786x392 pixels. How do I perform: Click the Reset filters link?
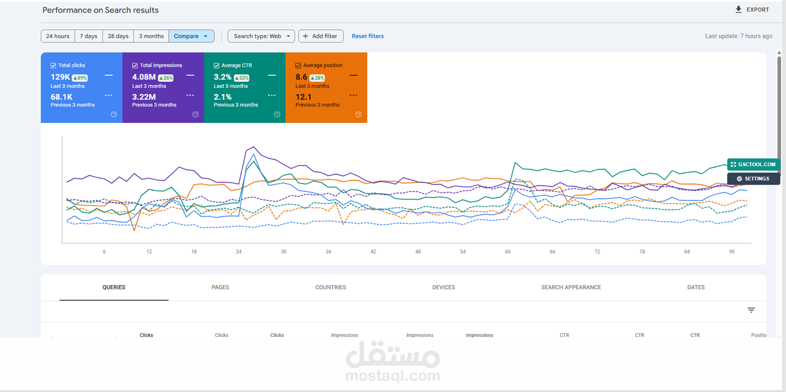[368, 36]
